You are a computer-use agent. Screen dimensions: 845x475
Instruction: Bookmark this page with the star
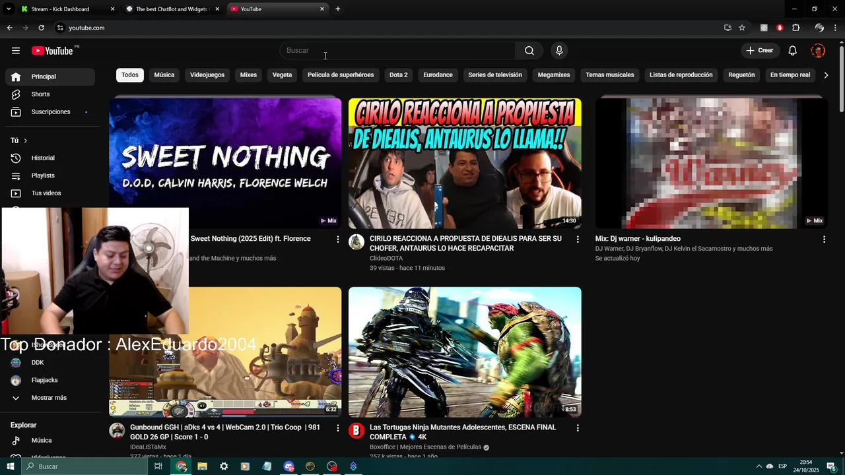coord(742,28)
